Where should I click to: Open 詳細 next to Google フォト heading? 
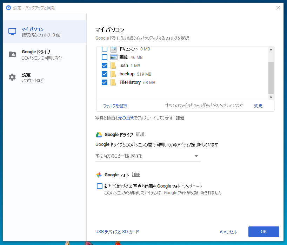coord(136,175)
